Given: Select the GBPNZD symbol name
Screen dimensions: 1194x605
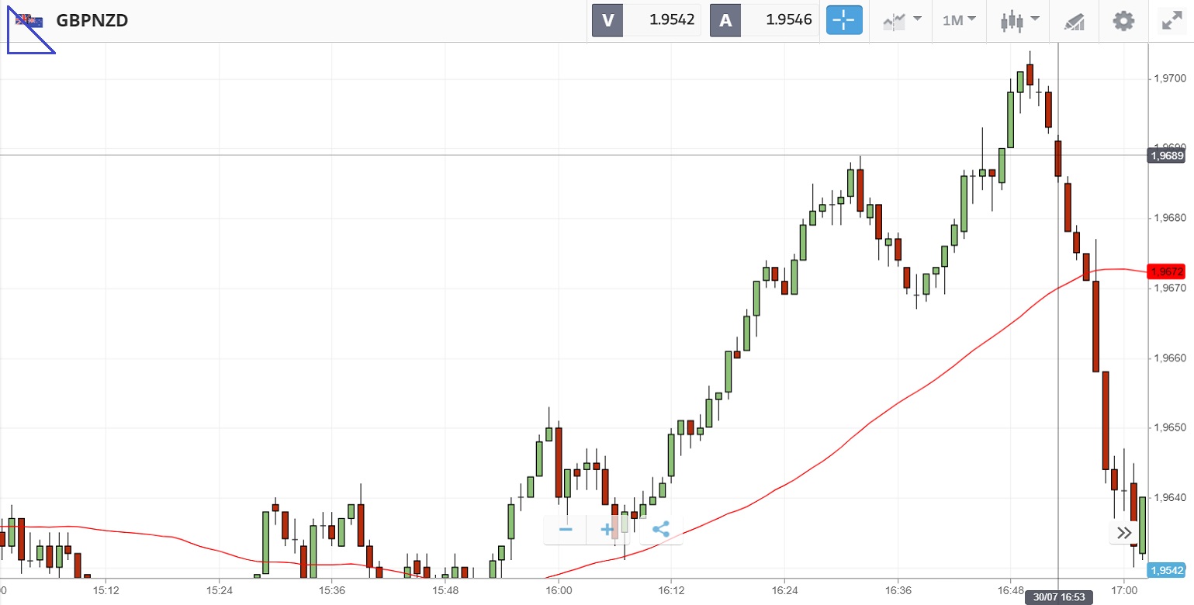Looking at the screenshot, I should [92, 20].
